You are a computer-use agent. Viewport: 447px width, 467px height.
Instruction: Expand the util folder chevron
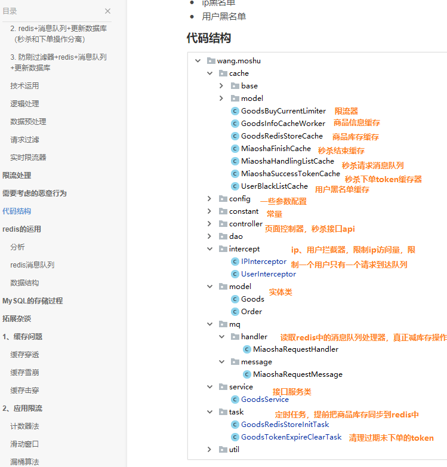(209, 450)
